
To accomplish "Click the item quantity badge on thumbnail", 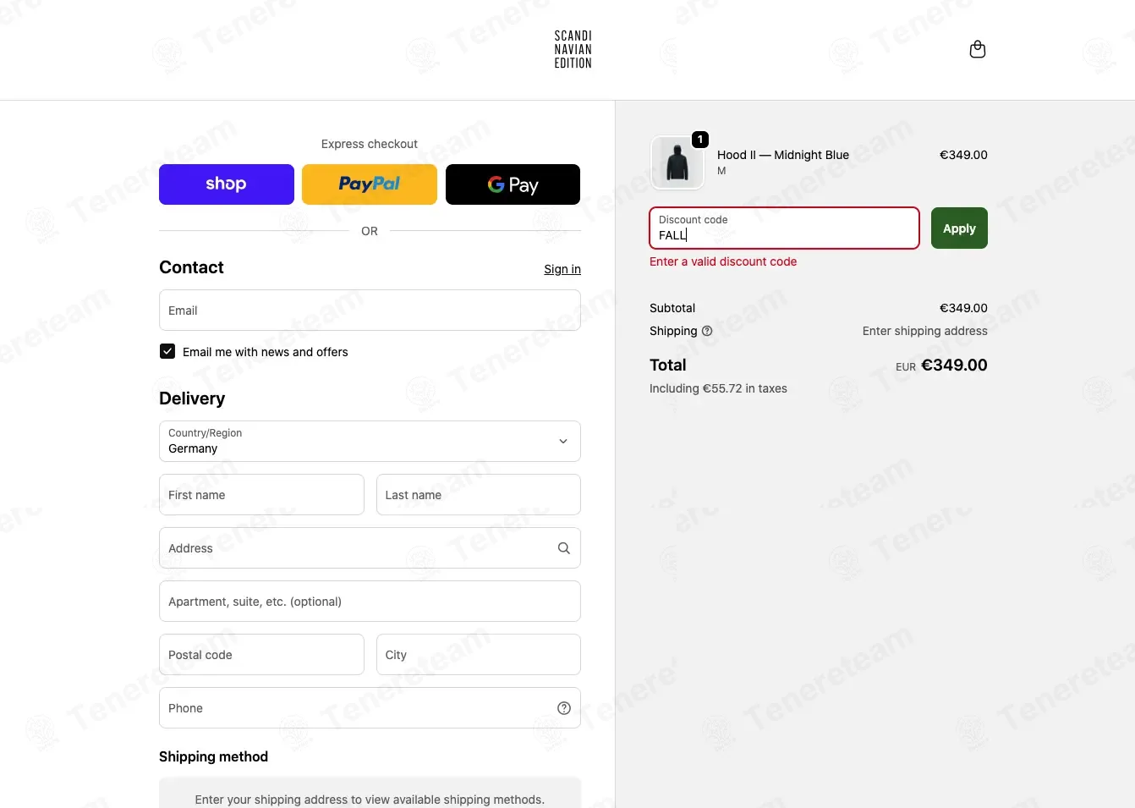I will pos(700,140).
